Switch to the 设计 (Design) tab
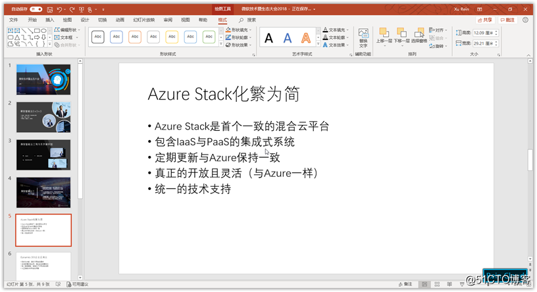 click(x=85, y=20)
